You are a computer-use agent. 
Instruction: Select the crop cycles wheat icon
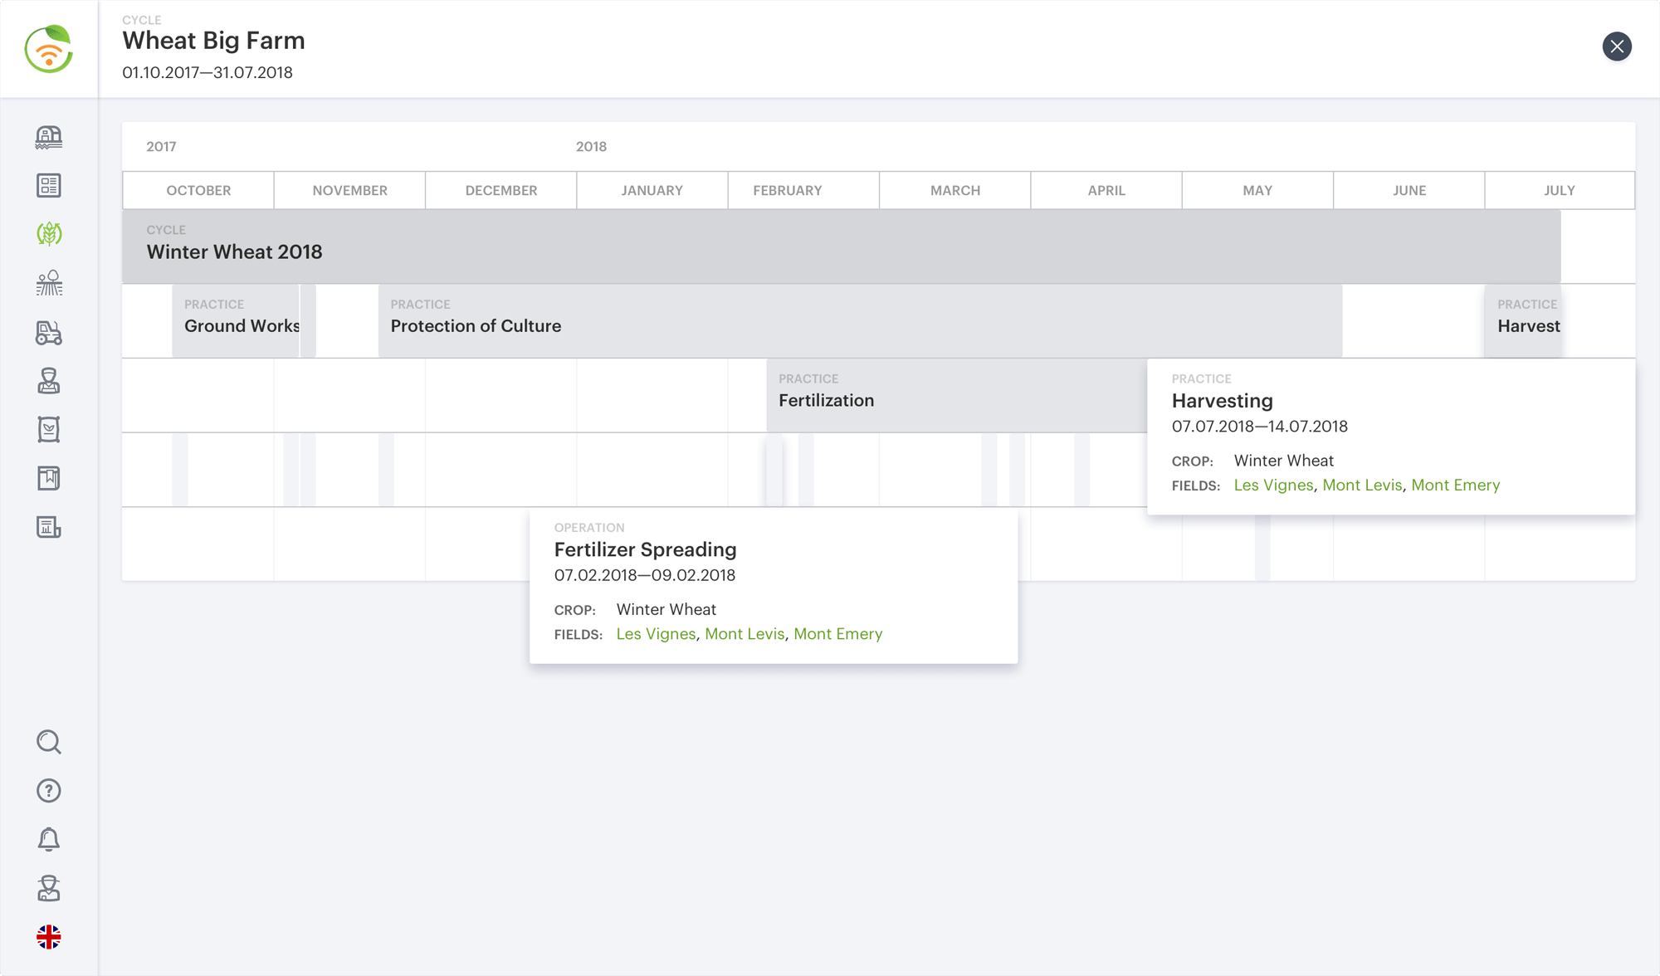click(49, 234)
